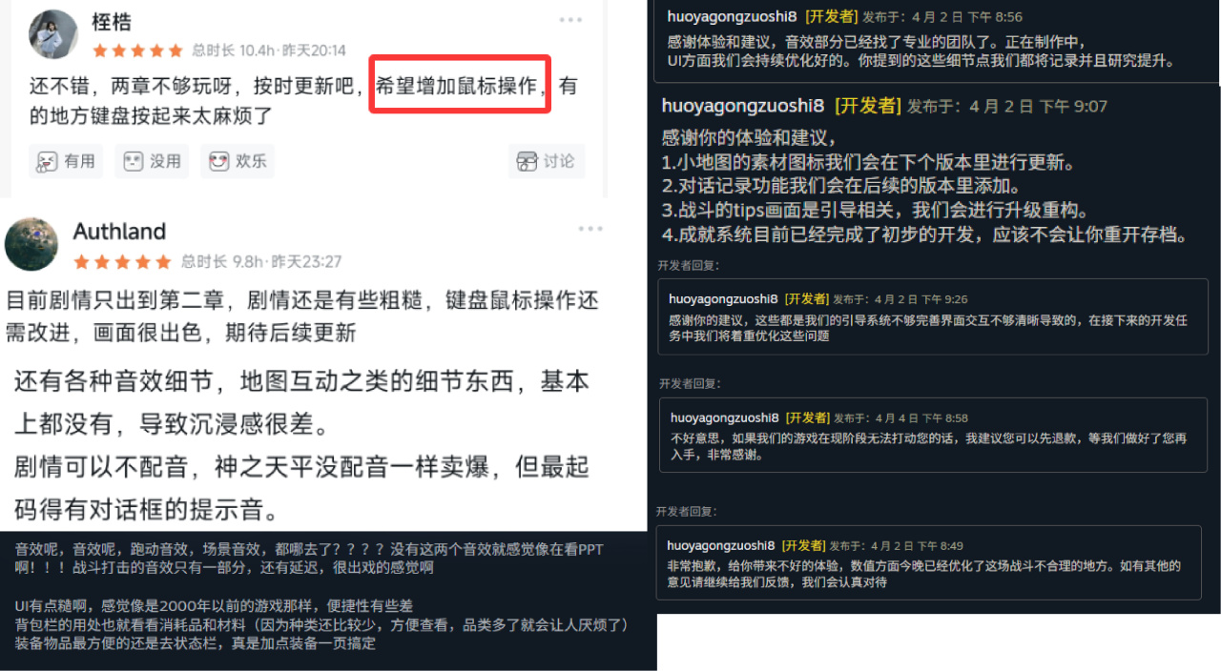Open huyagongzuoshi8 on the 8:56 post

(733, 17)
